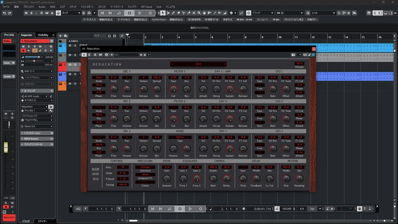Select the Split scissors tool
Image resolution: width=398 pixels, height=224 pixels.
click(184, 13)
